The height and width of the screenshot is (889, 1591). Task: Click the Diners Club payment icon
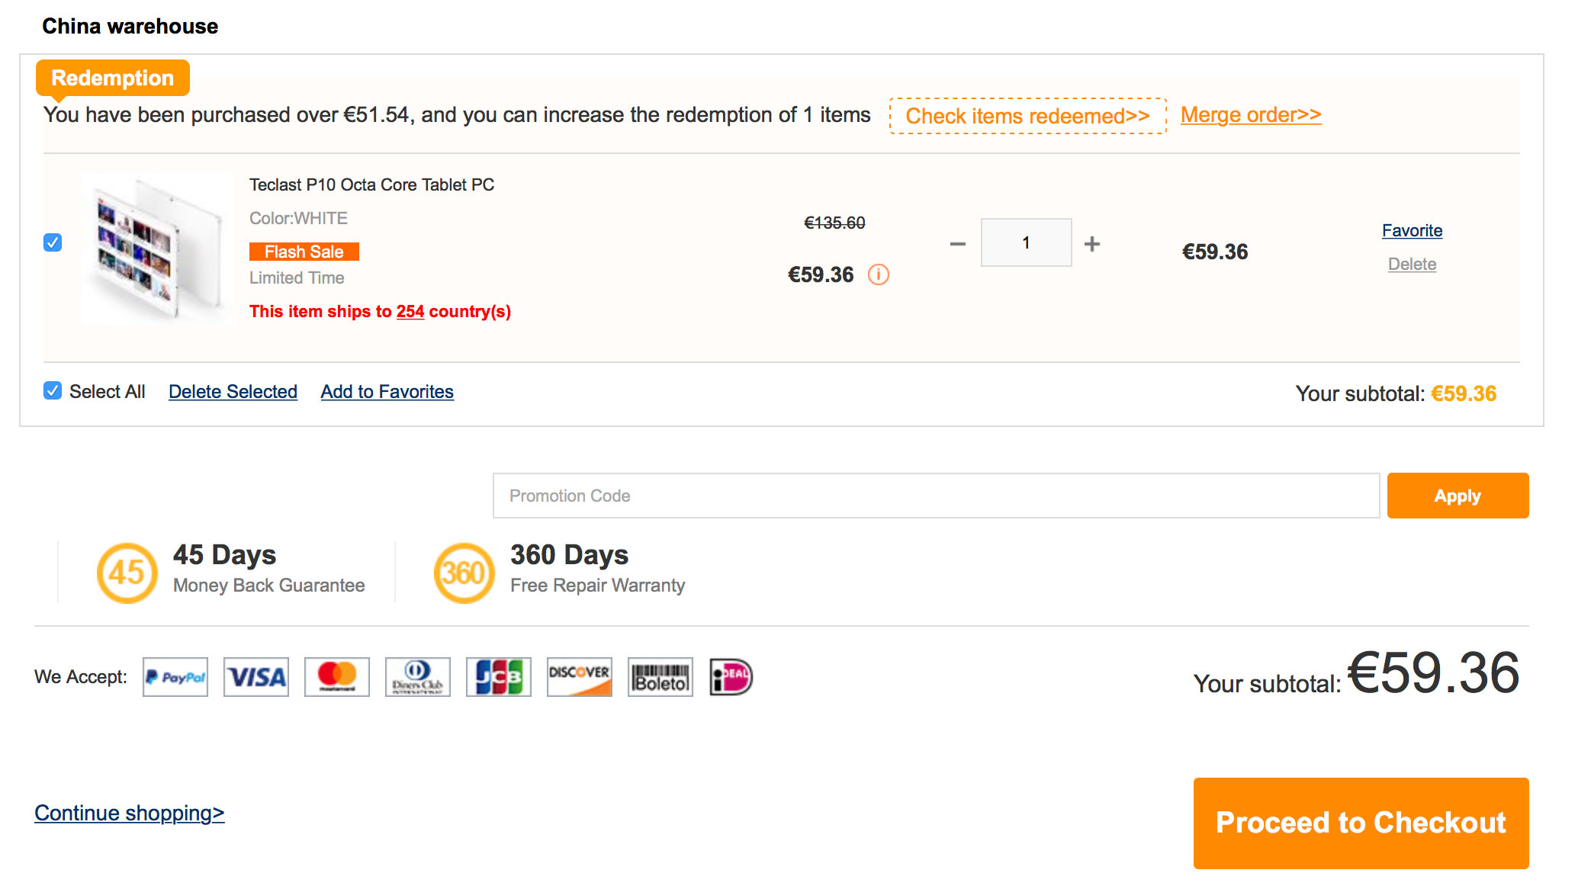pyautogui.click(x=418, y=677)
